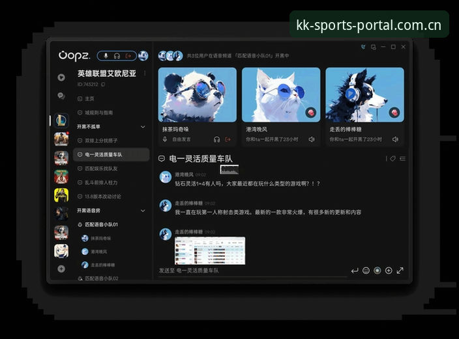Viewport: 459px width, 339px height.
Task: Open the three-dot menu next to 英雄联盟艾欧尼亚
Action: [x=145, y=74]
